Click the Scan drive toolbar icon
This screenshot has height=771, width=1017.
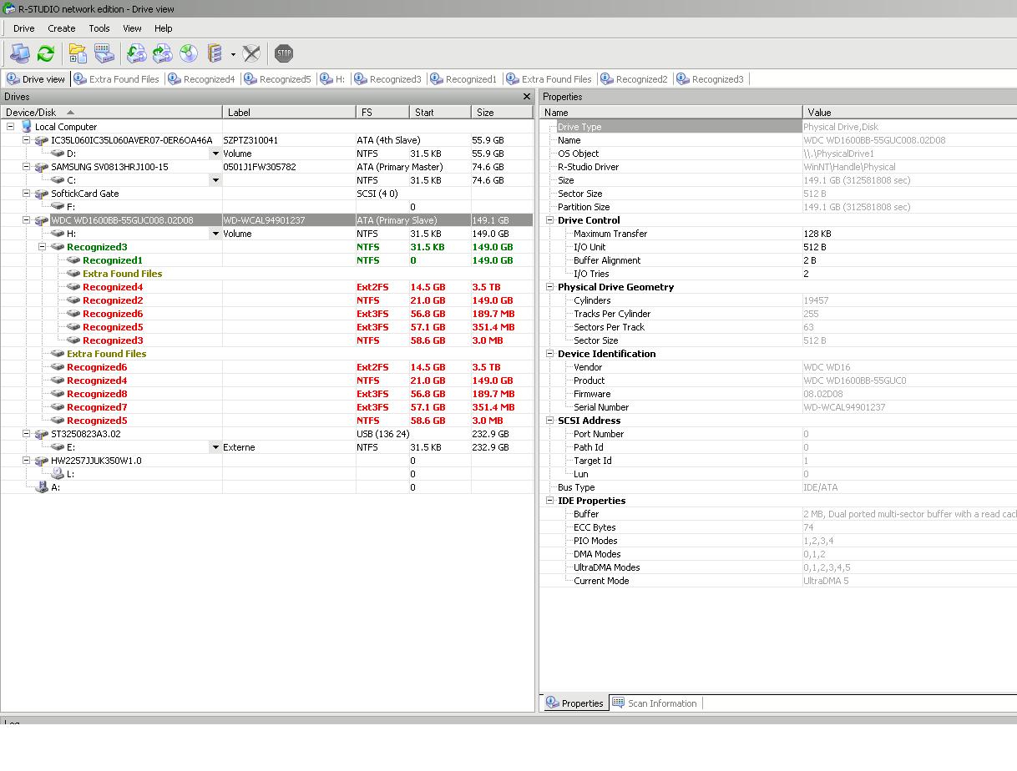point(104,53)
